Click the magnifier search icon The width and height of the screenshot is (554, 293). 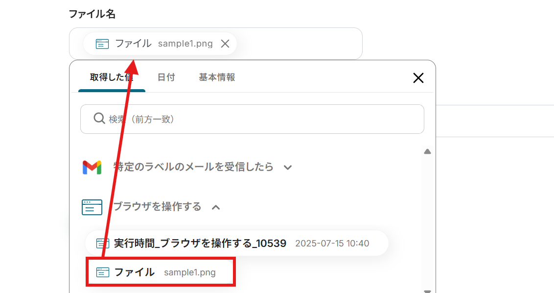[99, 119]
